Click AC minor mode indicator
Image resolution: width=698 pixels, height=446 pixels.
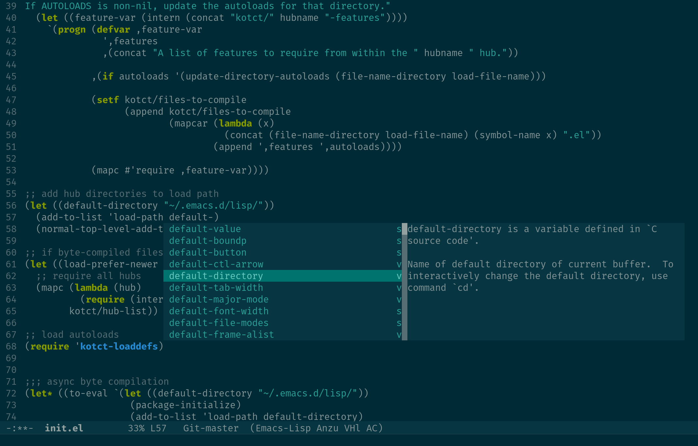click(x=372, y=428)
